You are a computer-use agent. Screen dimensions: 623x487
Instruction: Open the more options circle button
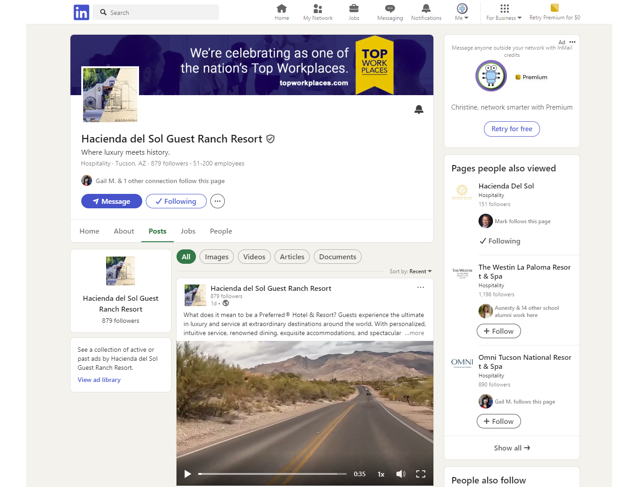pyautogui.click(x=218, y=201)
